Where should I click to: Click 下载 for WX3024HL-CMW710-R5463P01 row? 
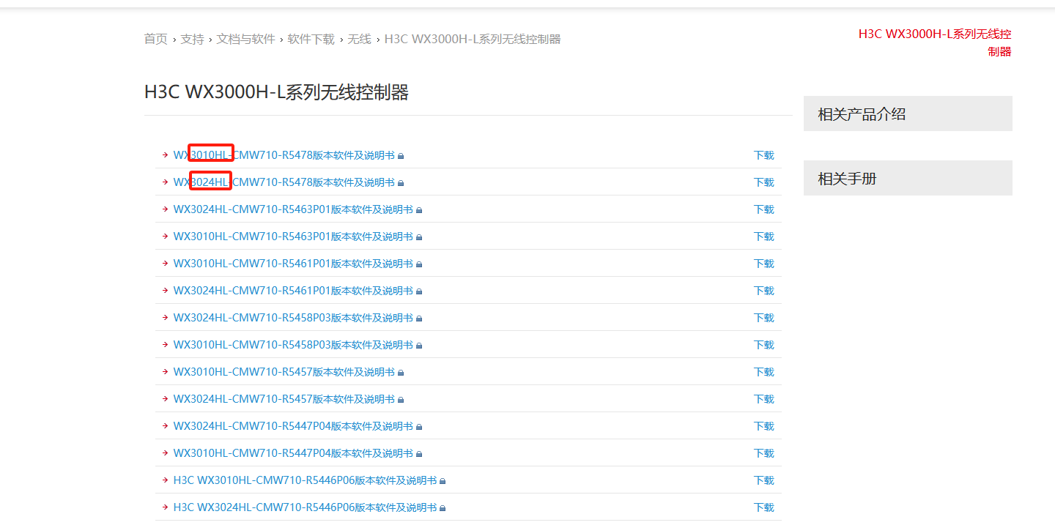(764, 209)
